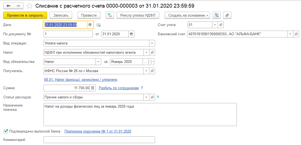Add document to favorites with star icon
The height and width of the screenshot is (145, 301).
30,6
